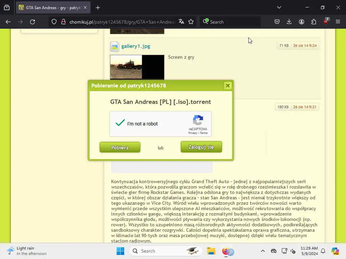This screenshot has width=346, height=259.
Task: Select the GTA San Andreas browser tab
Action: click(53, 8)
